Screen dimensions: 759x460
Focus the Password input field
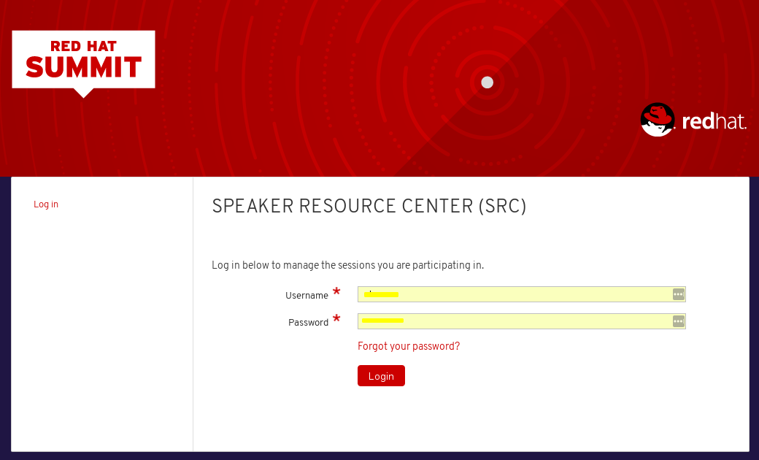click(x=521, y=321)
